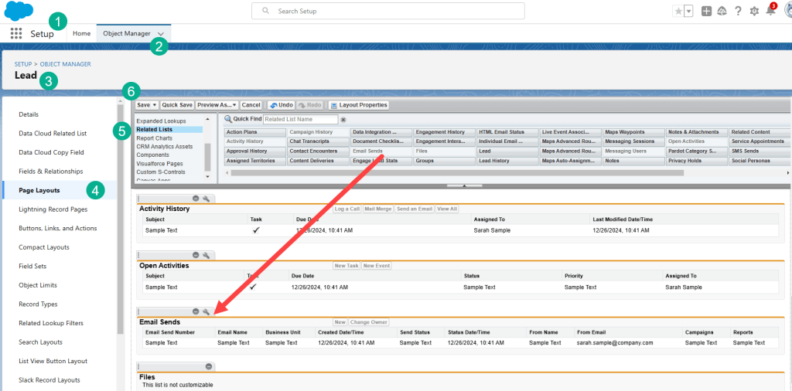Select Report Charts in the palette list
The height and width of the screenshot is (391, 792).
pyautogui.click(x=155, y=138)
